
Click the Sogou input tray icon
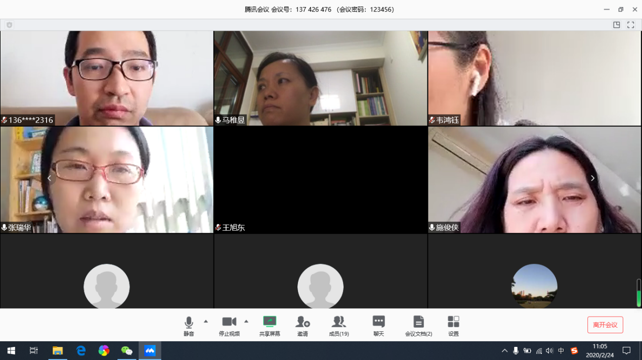point(574,350)
